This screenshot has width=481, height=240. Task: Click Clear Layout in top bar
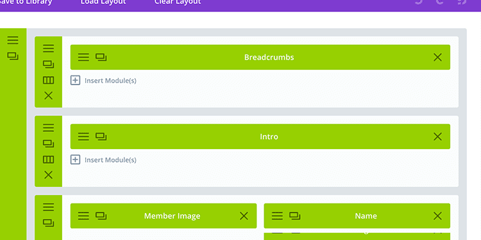point(178,2)
